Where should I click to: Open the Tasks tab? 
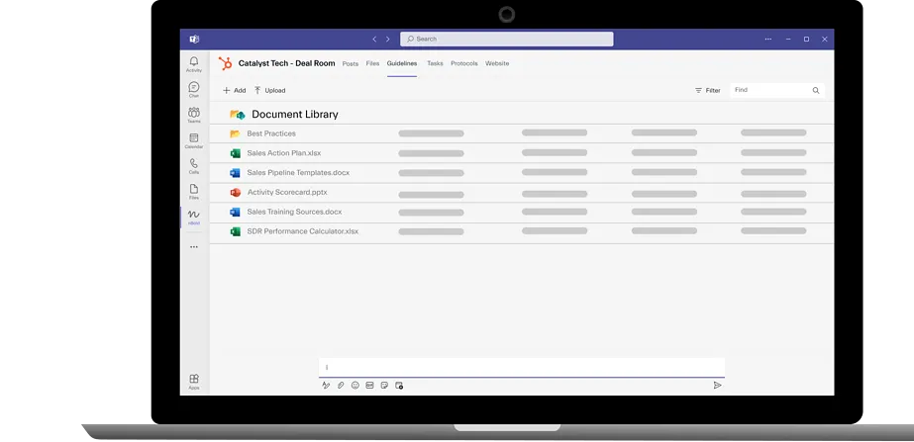pyautogui.click(x=435, y=63)
